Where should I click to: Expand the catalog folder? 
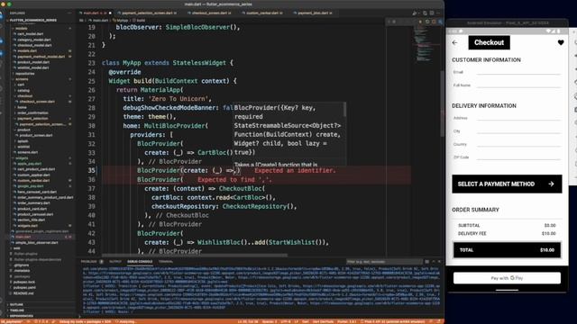pos(23,90)
